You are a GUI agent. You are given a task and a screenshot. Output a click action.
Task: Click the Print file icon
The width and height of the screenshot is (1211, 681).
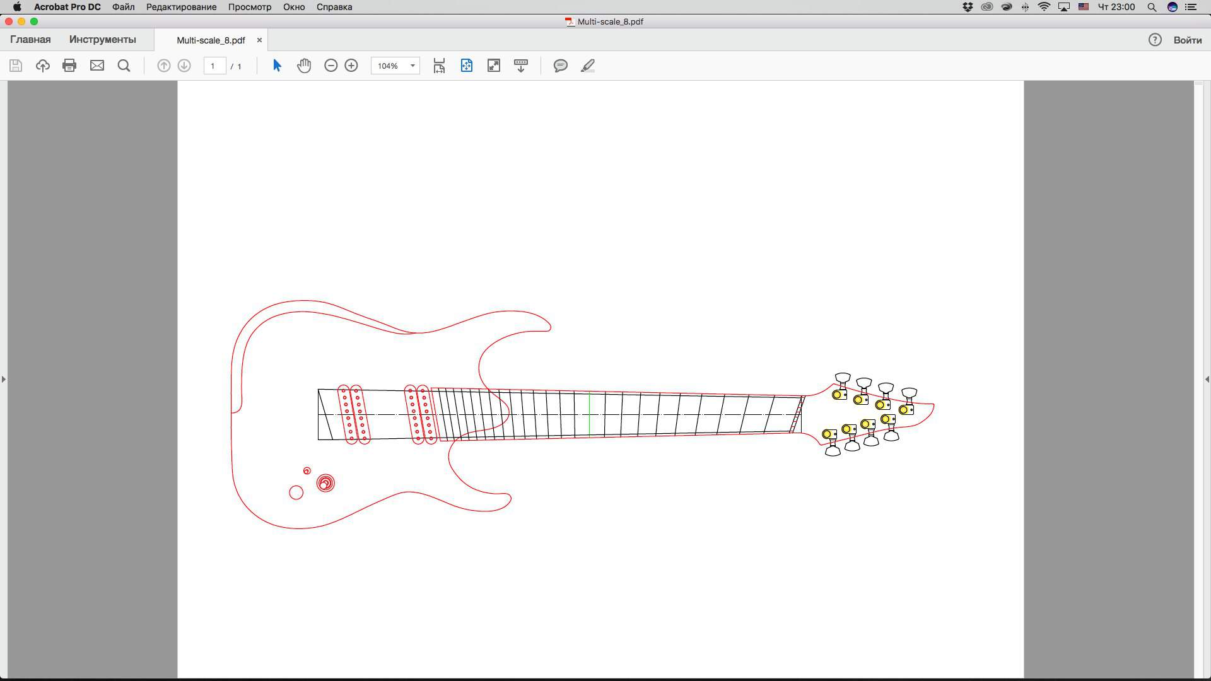pyautogui.click(x=69, y=66)
